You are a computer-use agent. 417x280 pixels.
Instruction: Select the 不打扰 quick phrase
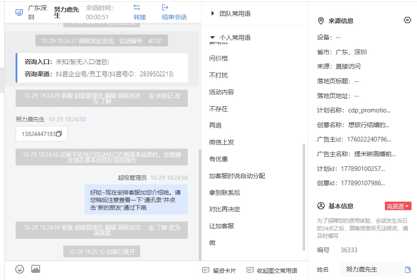click(218, 75)
